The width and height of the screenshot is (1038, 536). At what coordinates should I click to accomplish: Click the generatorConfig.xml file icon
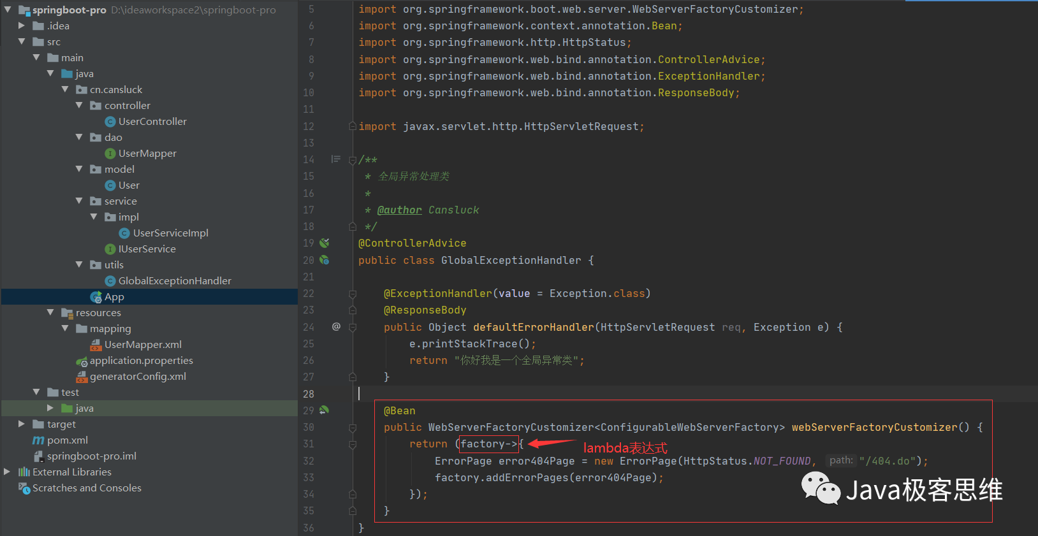coord(82,377)
